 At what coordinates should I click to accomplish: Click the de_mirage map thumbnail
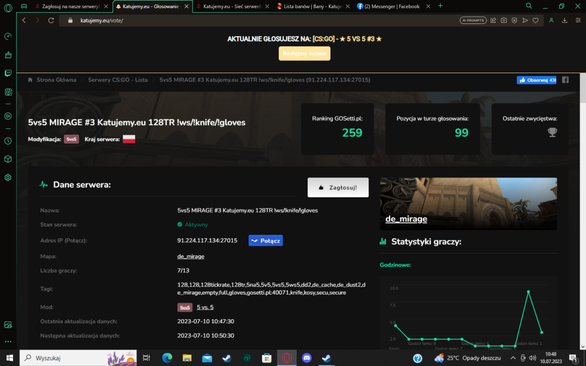[468, 204]
